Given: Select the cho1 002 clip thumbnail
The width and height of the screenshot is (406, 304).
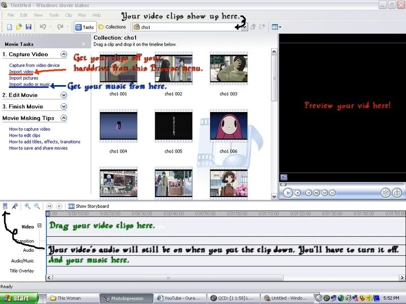Looking at the screenshot, I should tap(174, 68).
